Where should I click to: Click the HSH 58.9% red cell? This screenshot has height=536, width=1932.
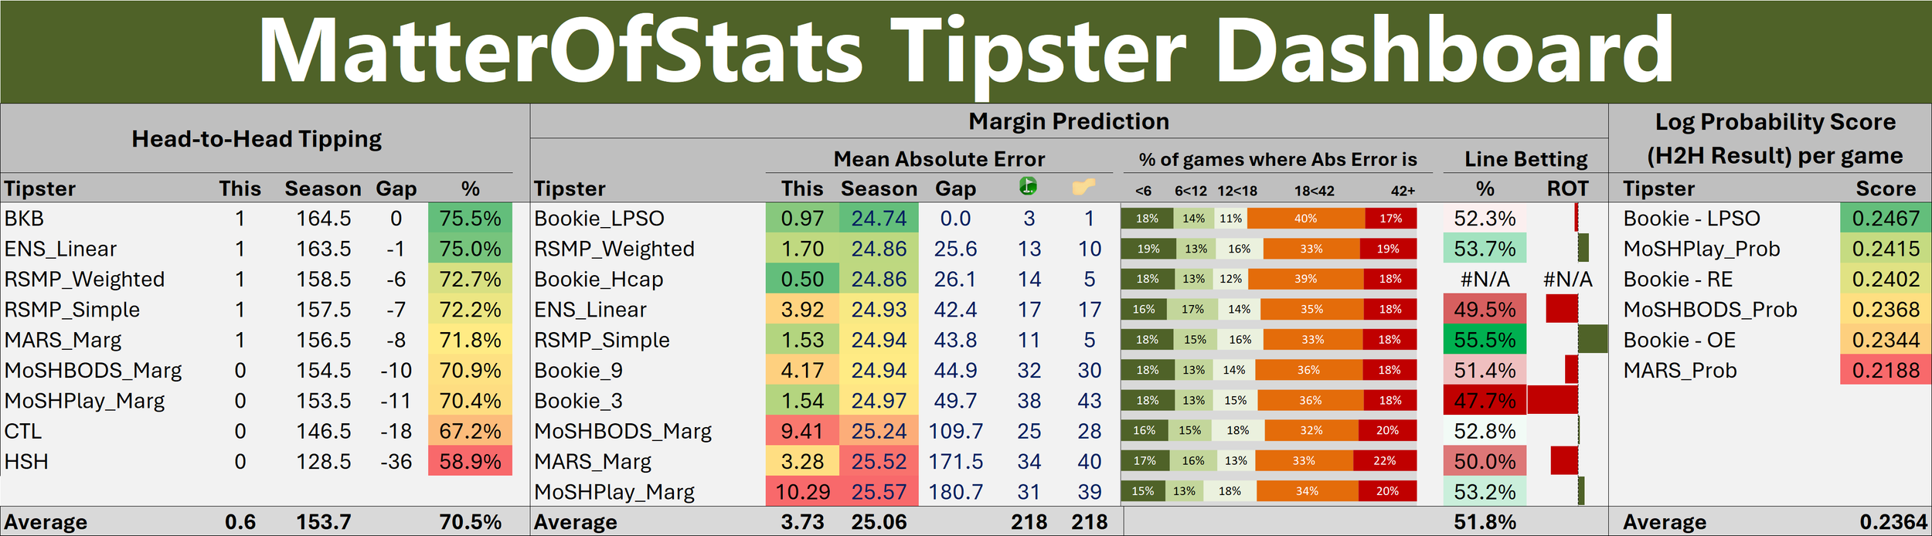470,461
